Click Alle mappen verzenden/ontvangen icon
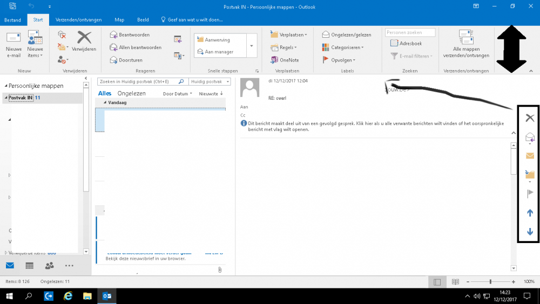Screen dimensions: 540x304 [465, 39]
